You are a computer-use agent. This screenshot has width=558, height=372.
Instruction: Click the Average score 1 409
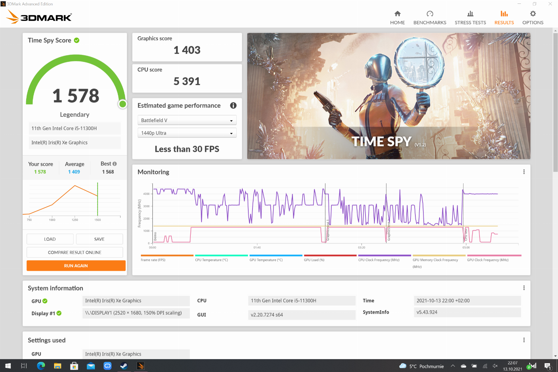point(74,172)
